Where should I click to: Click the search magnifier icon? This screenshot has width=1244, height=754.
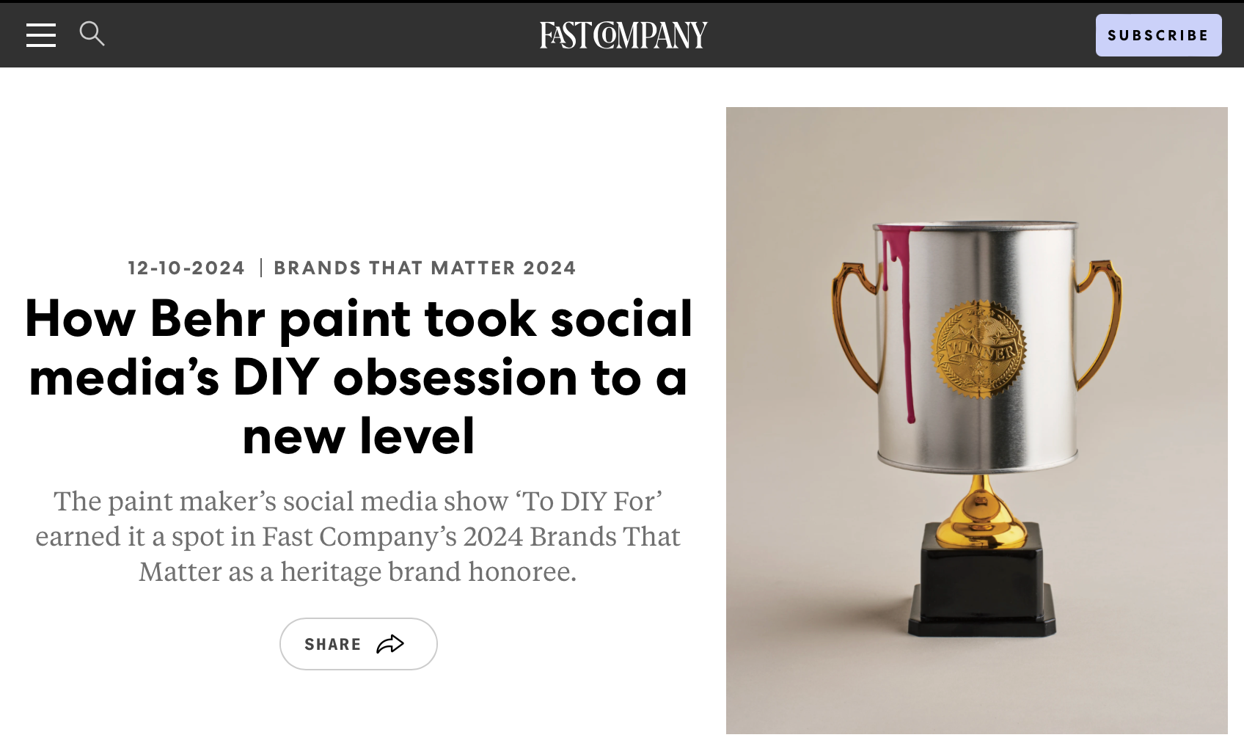pos(92,34)
